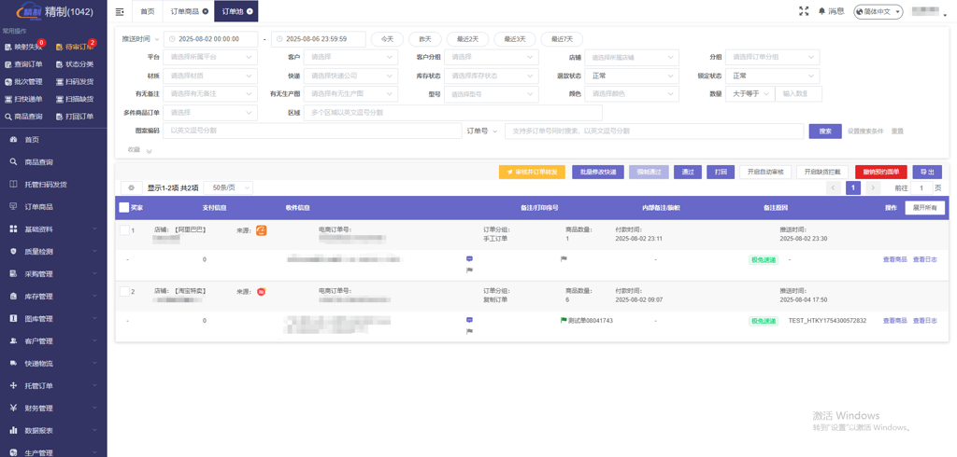Toggle the sidebar collapse icon

(120, 12)
